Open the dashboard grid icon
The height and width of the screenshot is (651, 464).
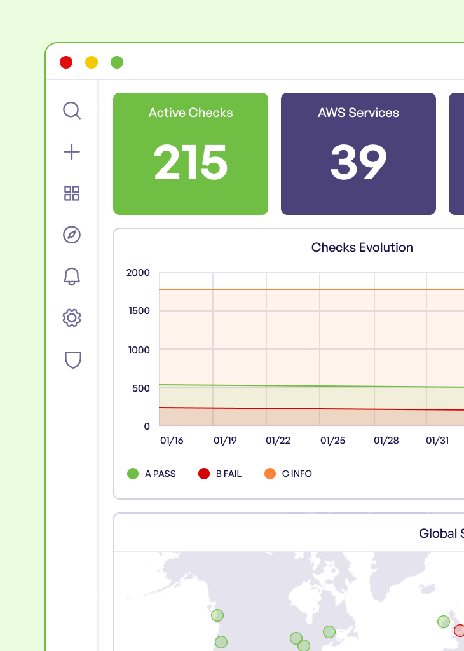coord(72,193)
